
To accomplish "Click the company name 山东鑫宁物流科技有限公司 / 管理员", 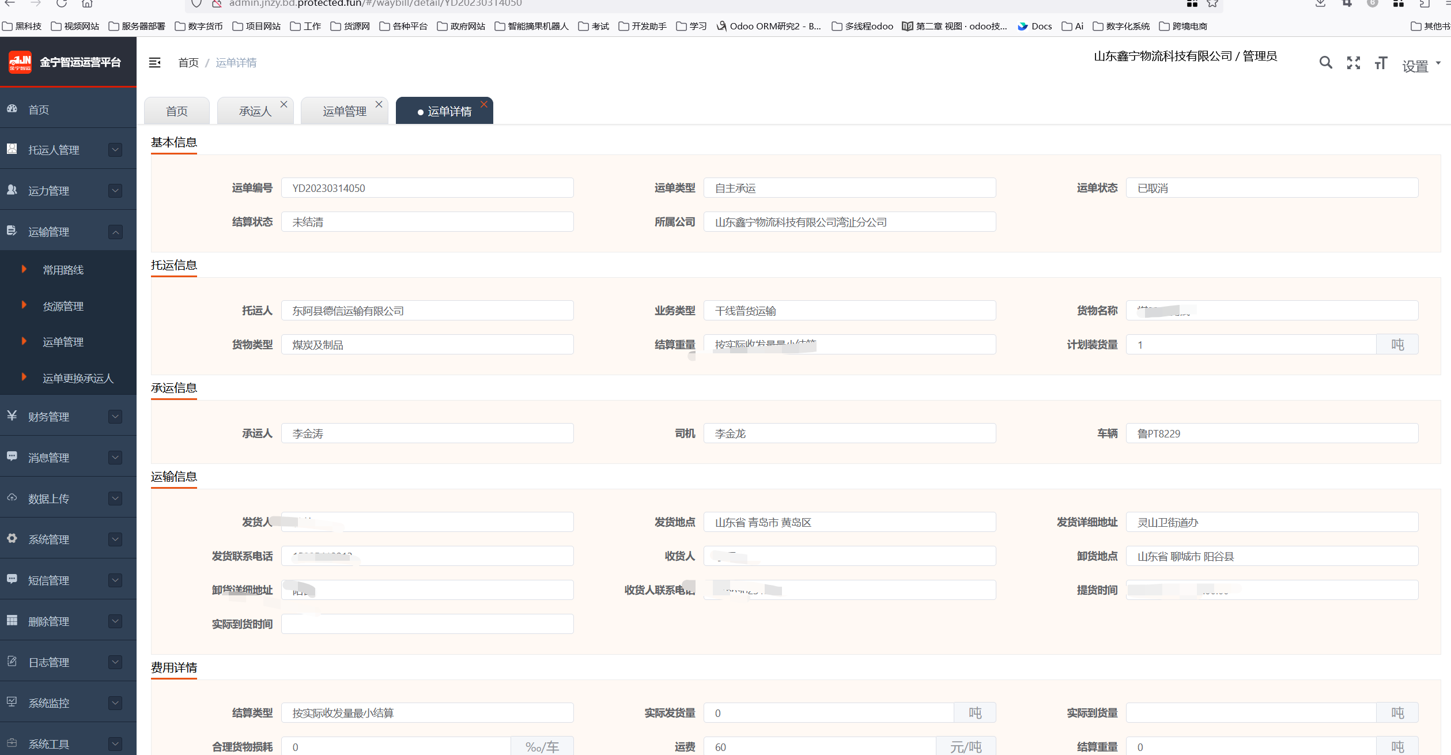I will [x=1185, y=56].
